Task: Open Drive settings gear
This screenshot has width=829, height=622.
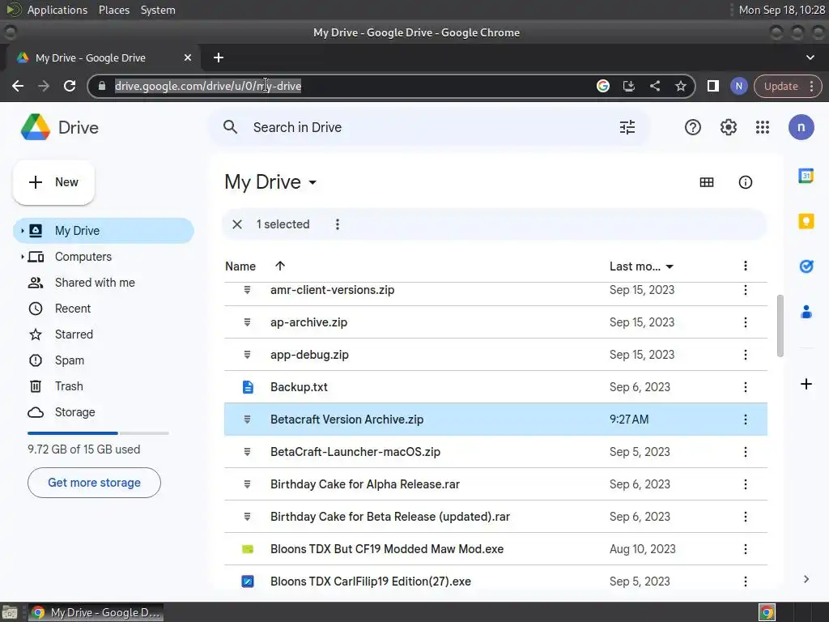Action: [x=728, y=127]
